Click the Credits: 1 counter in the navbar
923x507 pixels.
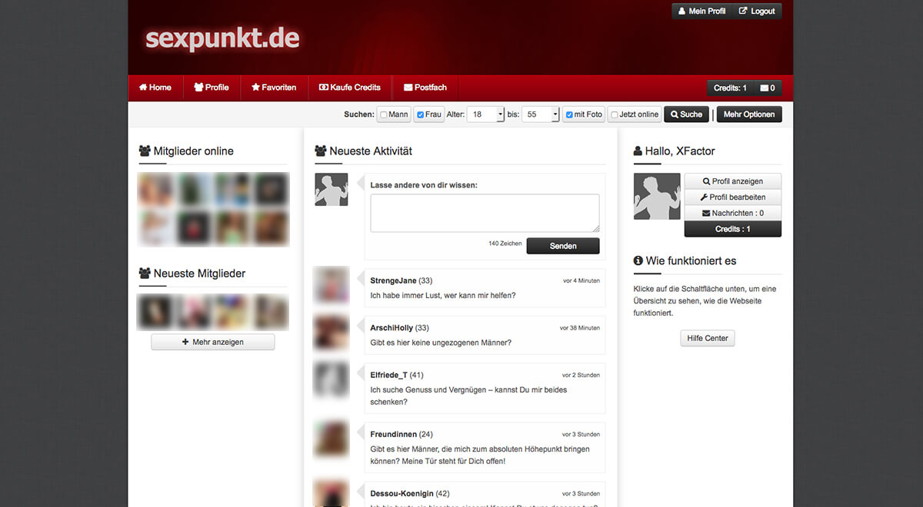pyautogui.click(x=730, y=88)
